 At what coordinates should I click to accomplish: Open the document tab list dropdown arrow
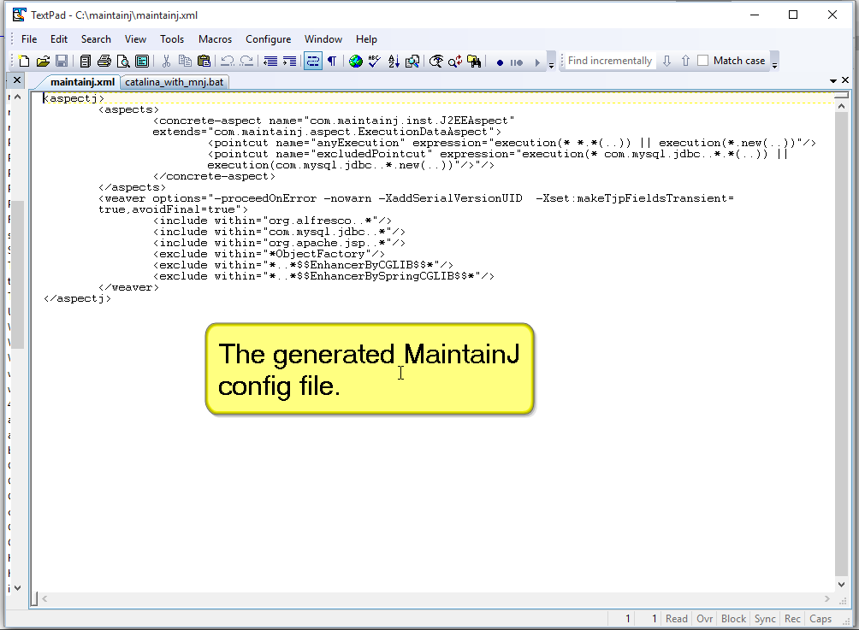(x=832, y=81)
